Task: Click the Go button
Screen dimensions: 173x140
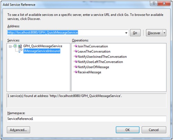Action: pyautogui.click(x=135, y=33)
